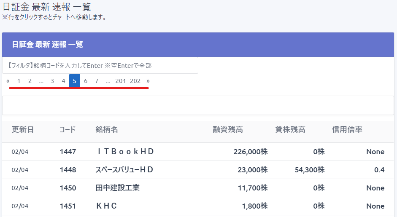Focus the stock code filter input
Image resolution: width=397 pixels, height=217 pixels.
(100, 66)
